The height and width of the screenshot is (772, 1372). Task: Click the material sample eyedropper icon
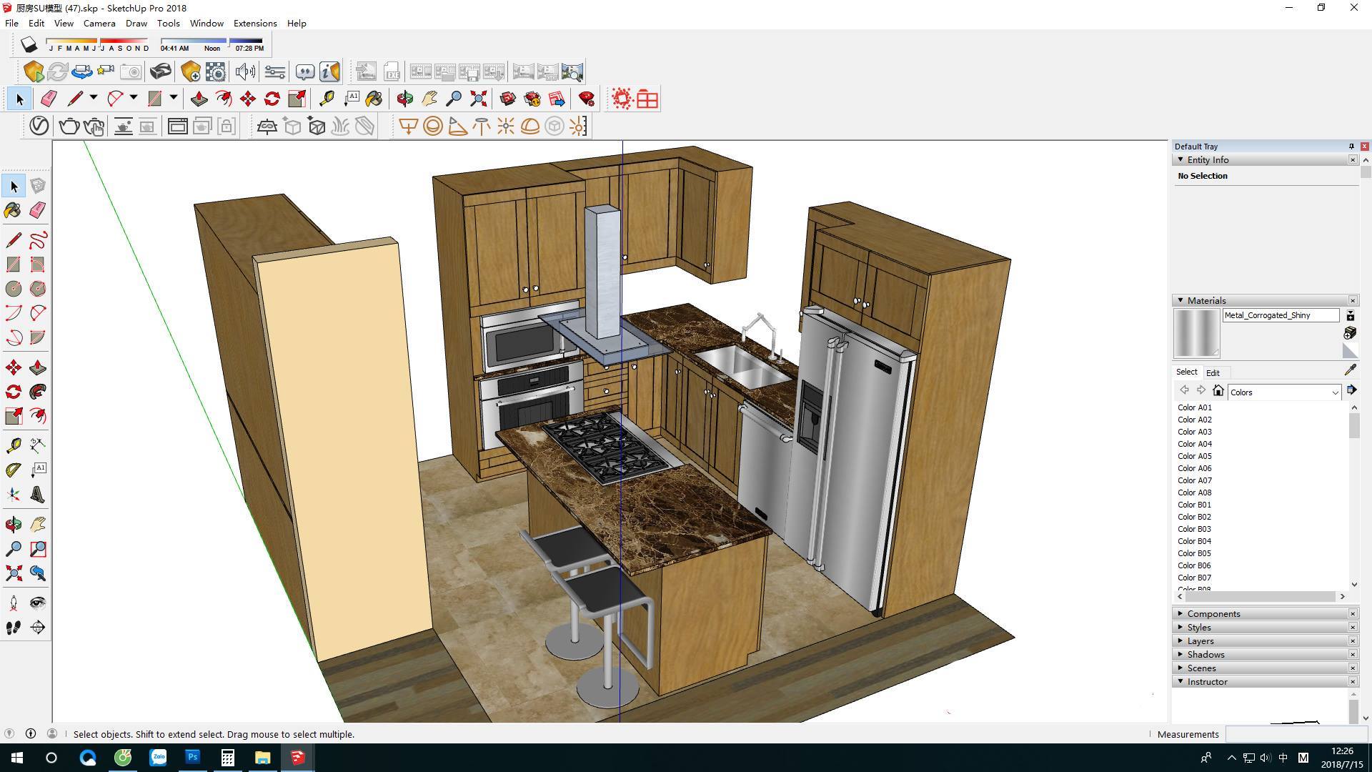tap(1350, 370)
